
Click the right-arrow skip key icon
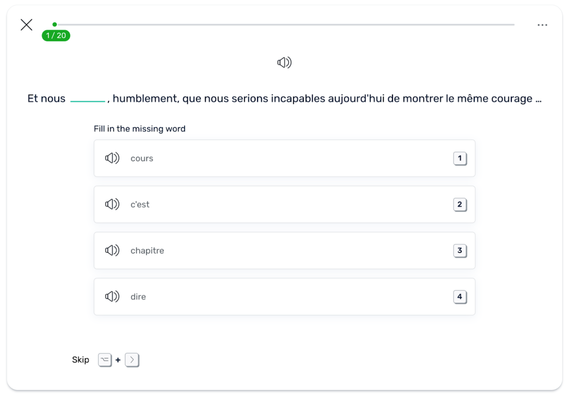[132, 360]
